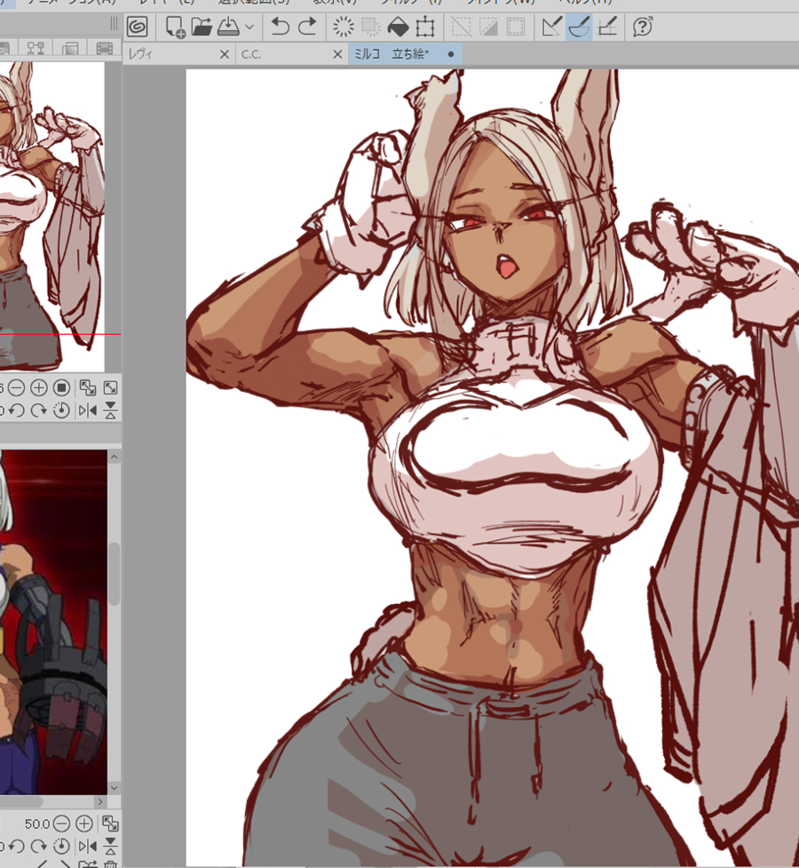Toggle Snap to Ruler

(x=551, y=27)
